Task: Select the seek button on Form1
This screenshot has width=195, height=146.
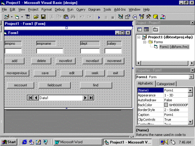Action: (x=95, y=73)
